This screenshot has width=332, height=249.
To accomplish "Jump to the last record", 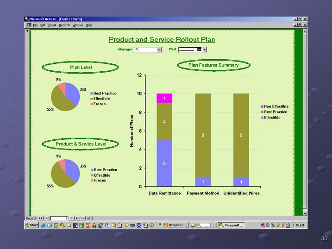I will 77,218.
